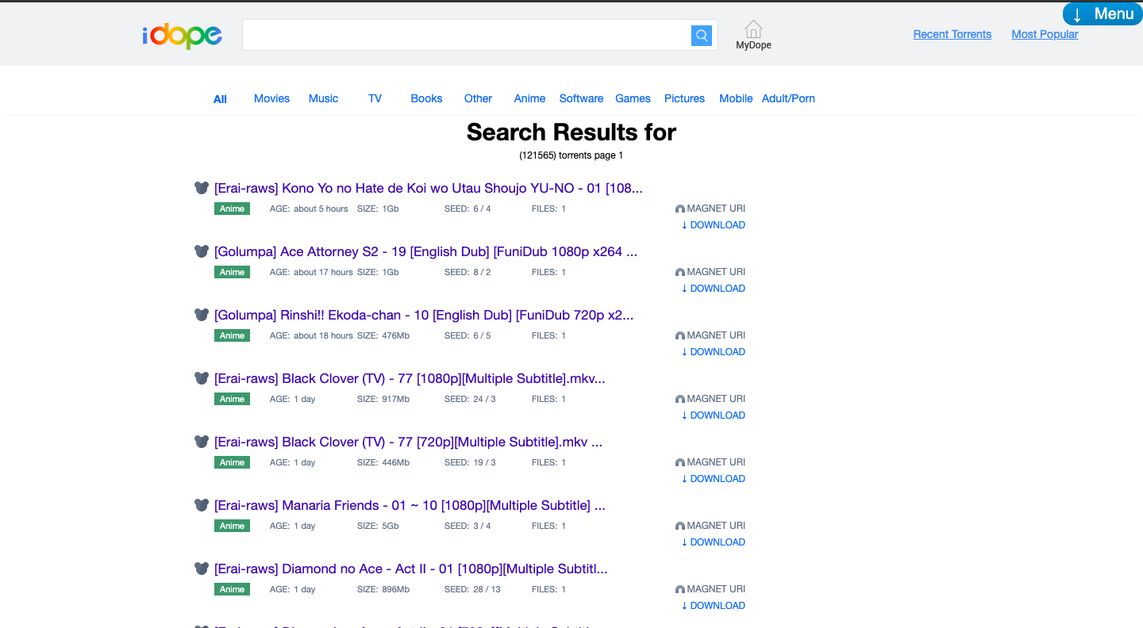This screenshot has height=628, width=1143.
Task: Open Recent Torrents link
Action: (952, 34)
